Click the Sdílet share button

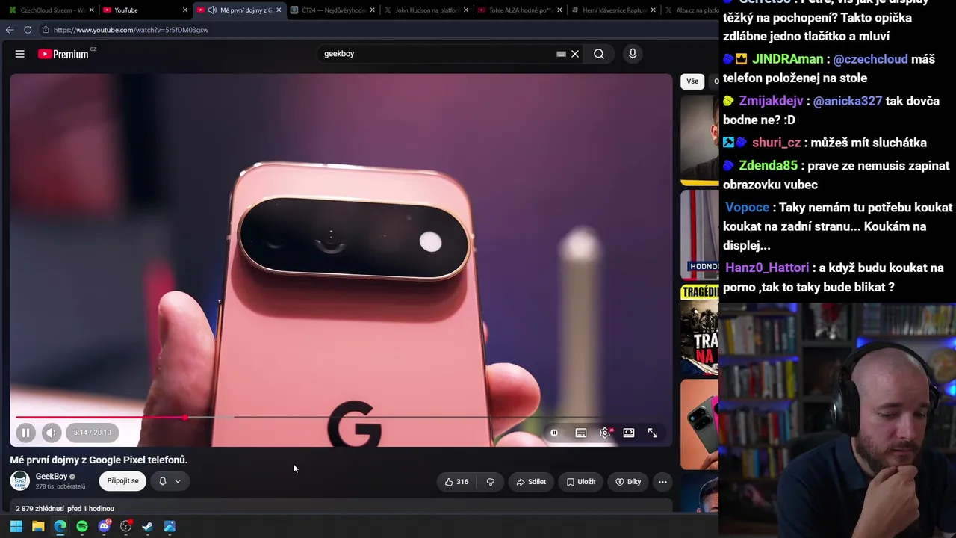531,482
